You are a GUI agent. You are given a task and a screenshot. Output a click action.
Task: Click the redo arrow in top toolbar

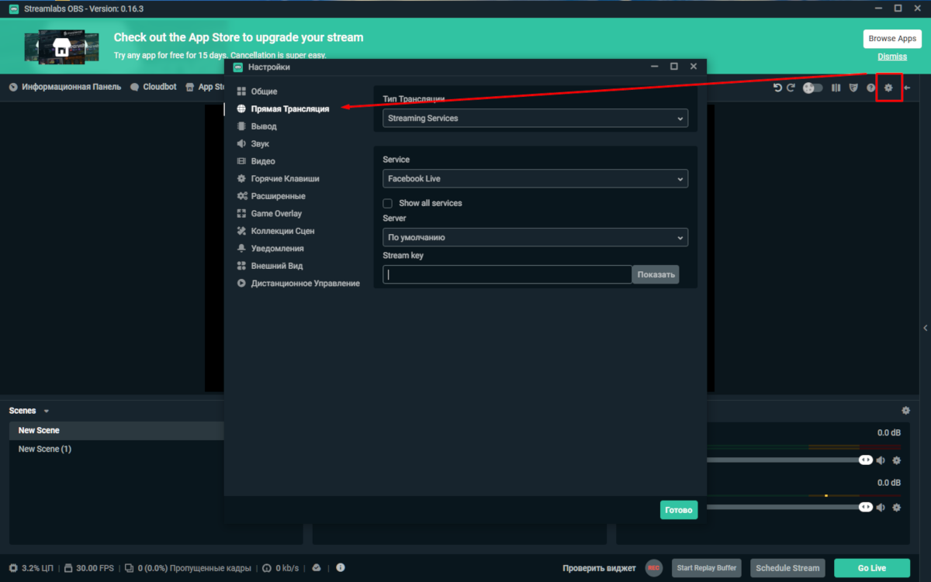[x=791, y=88]
